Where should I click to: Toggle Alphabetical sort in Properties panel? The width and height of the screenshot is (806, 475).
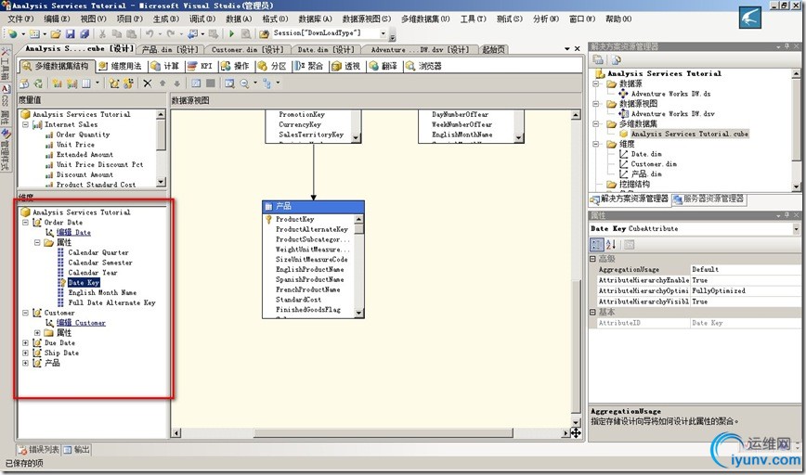coord(611,244)
